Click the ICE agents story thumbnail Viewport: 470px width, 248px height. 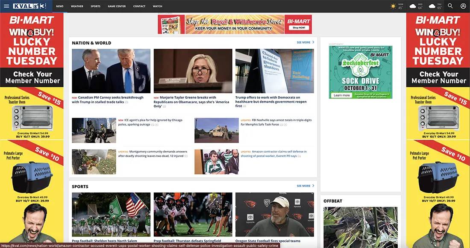(94, 130)
